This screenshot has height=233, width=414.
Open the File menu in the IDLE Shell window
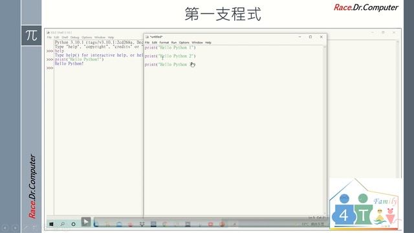click(49, 38)
